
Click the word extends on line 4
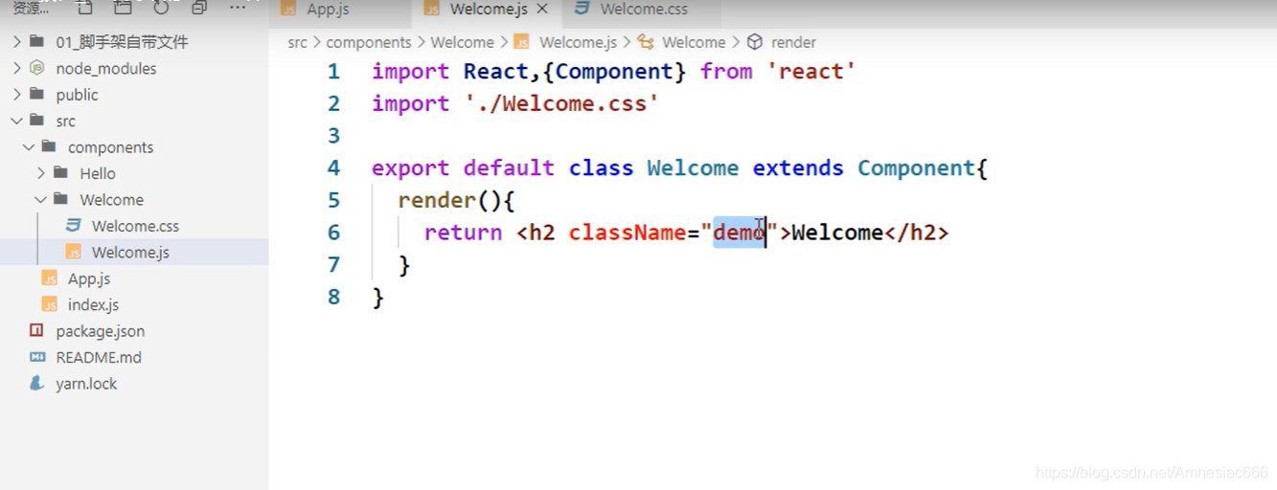pos(798,168)
